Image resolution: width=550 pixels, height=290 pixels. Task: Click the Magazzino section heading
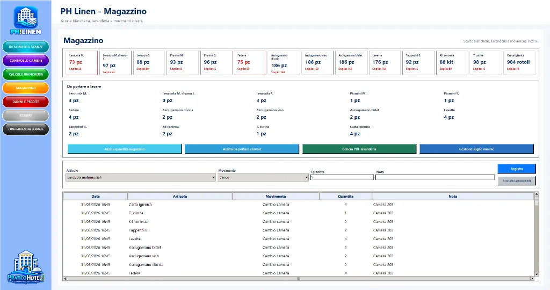pyautogui.click(x=83, y=40)
